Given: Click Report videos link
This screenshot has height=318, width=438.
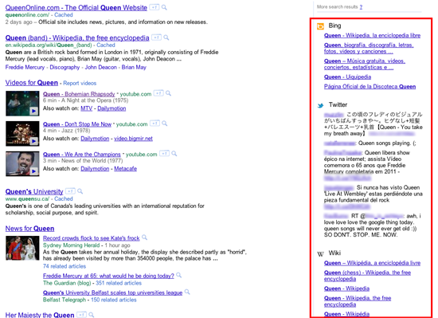Looking at the screenshot, I should (80, 83).
